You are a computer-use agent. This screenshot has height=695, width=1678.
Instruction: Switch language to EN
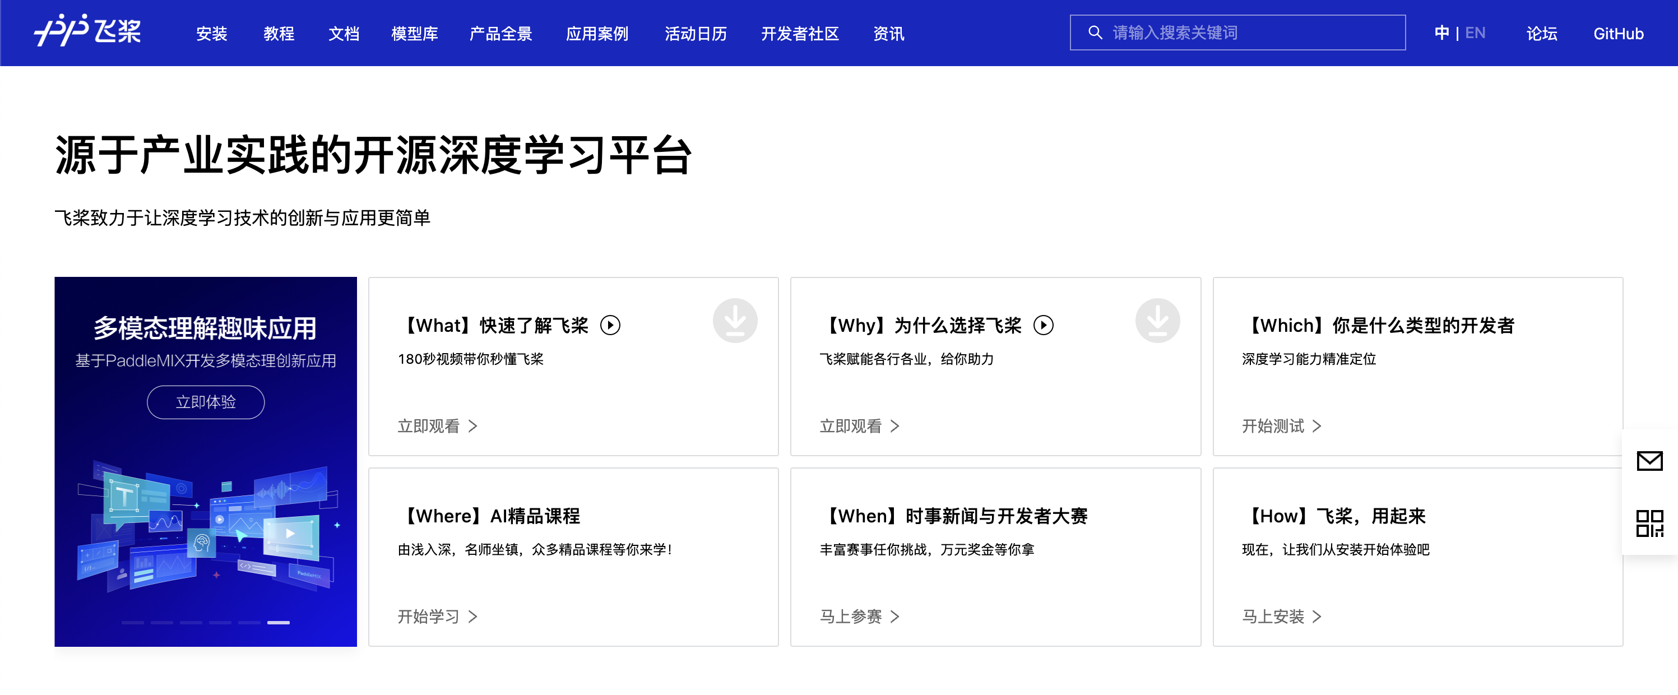(1475, 33)
